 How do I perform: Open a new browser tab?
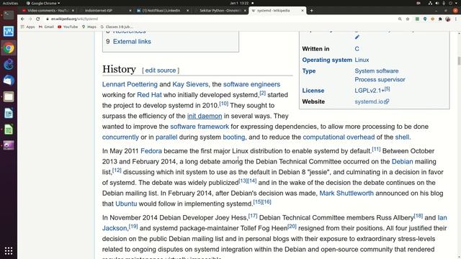tap(311, 11)
